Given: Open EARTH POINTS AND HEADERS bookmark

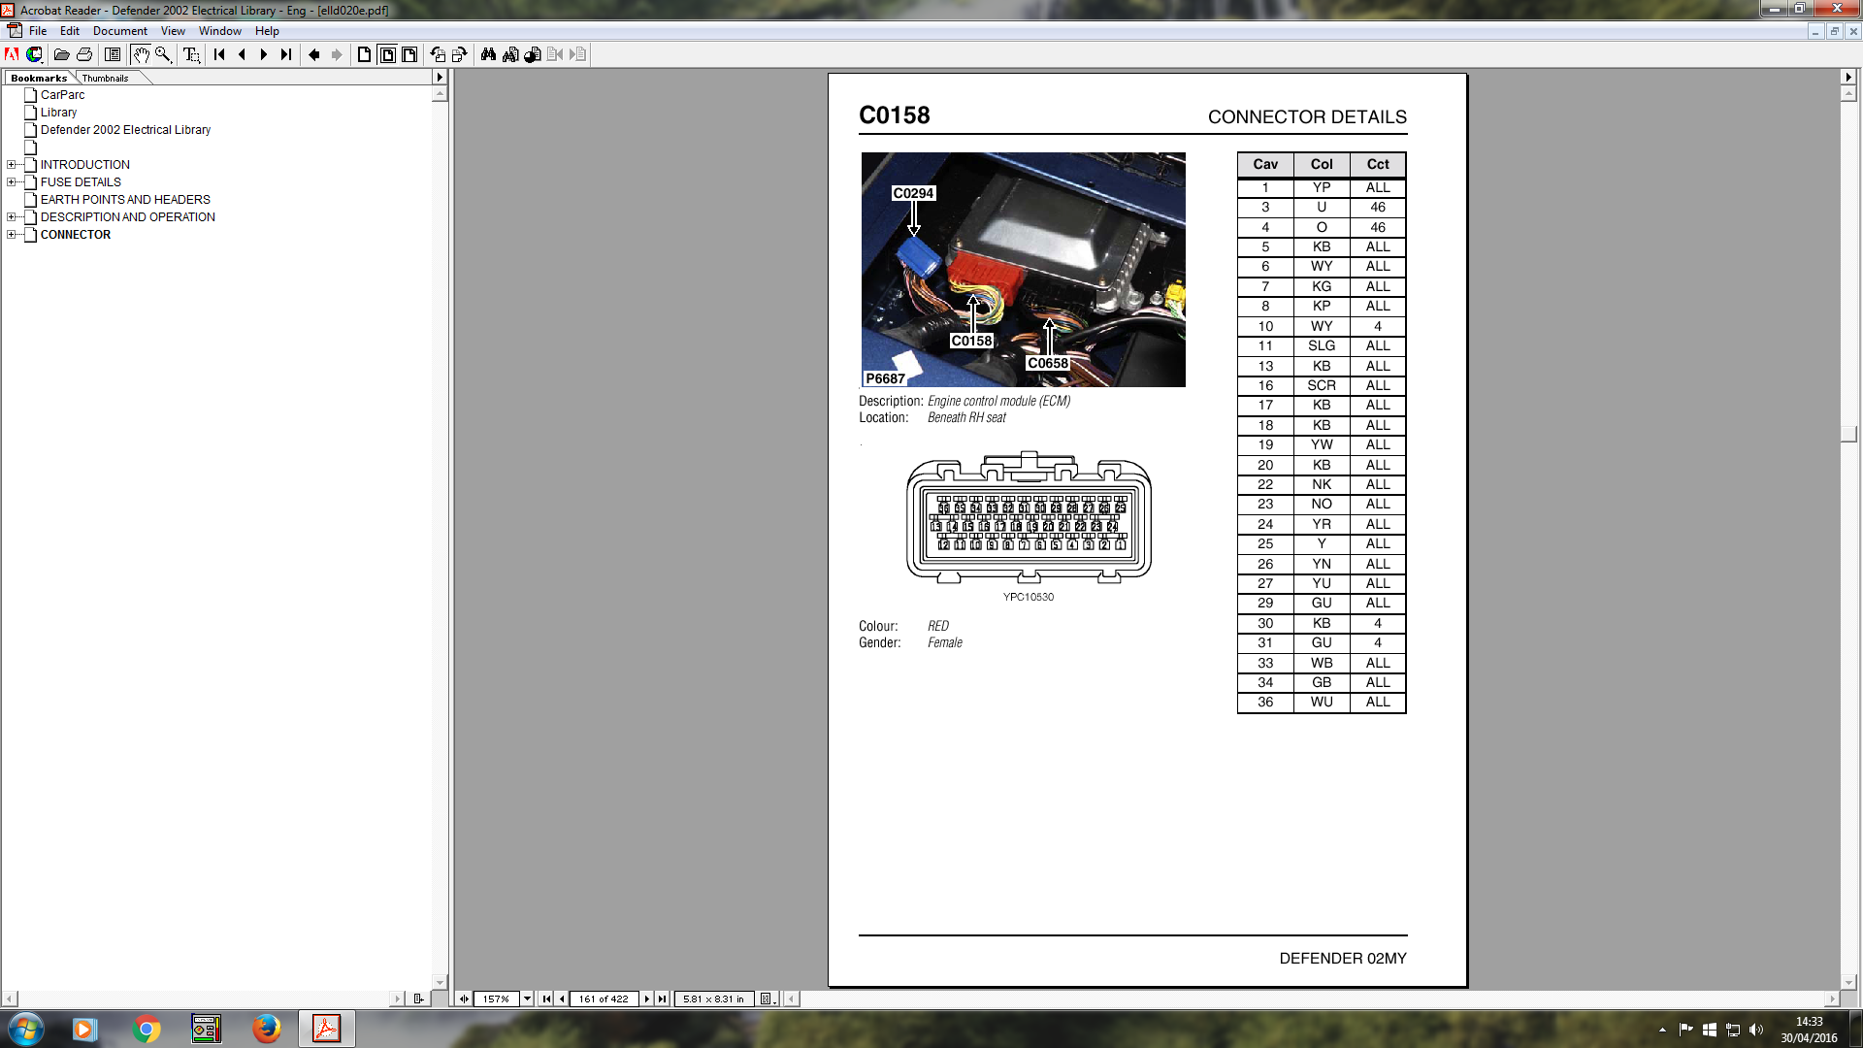Looking at the screenshot, I should click(125, 200).
